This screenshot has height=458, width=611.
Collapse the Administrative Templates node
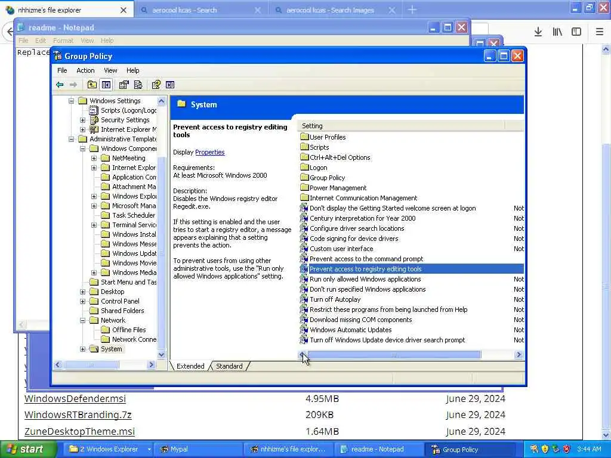tap(72, 139)
